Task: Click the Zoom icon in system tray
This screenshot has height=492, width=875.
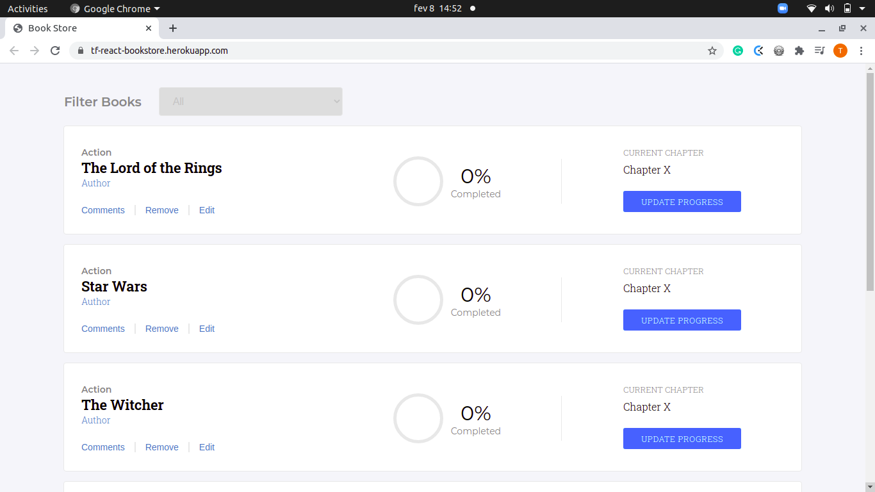Action: 783,8
